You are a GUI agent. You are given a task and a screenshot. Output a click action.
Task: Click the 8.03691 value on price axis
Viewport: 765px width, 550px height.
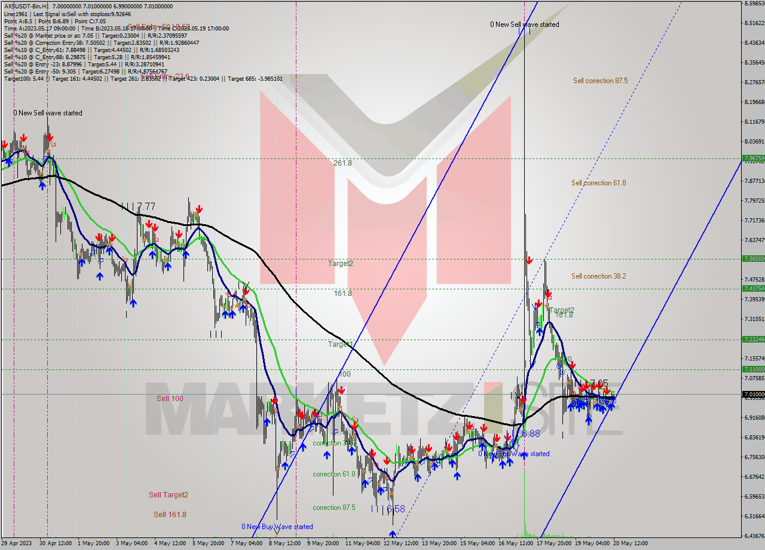(x=755, y=142)
